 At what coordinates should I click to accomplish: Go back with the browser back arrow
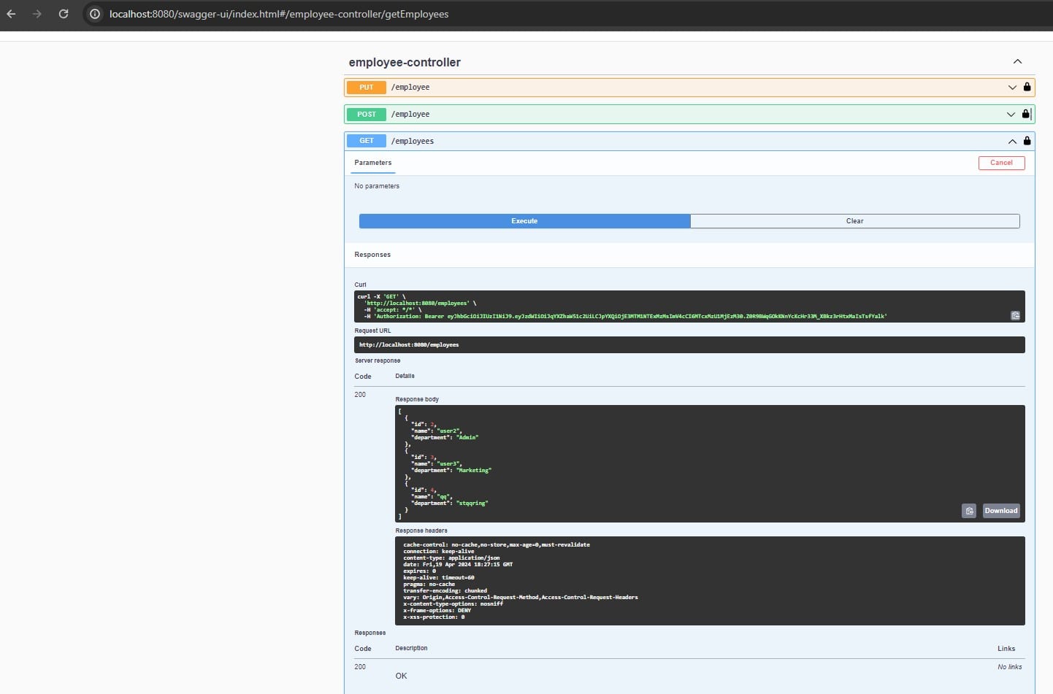coord(11,14)
